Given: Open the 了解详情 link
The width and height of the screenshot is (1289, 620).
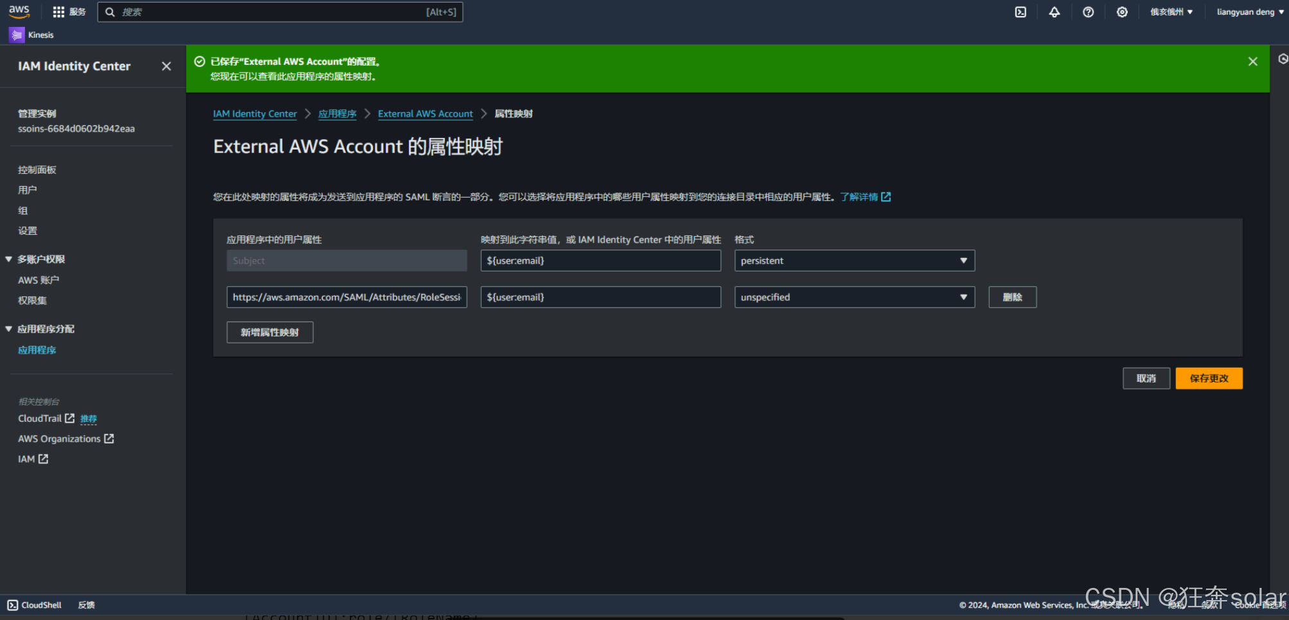Looking at the screenshot, I should click(x=859, y=197).
